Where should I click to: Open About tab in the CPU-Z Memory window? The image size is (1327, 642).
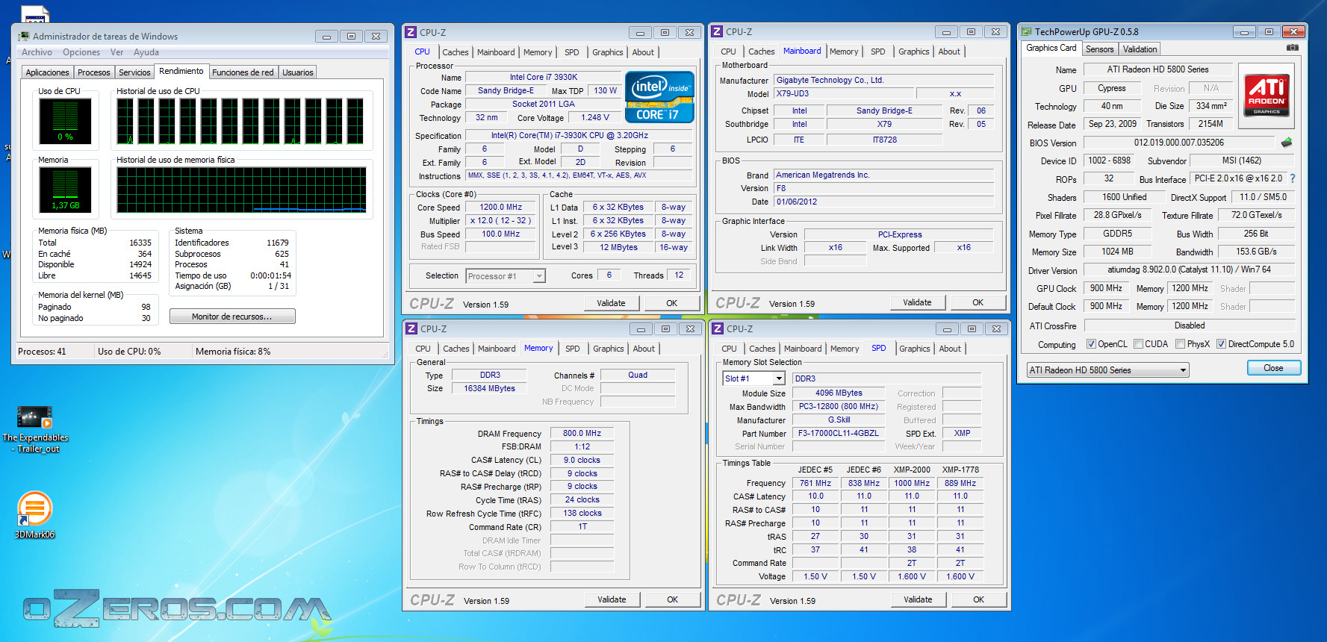click(x=644, y=349)
